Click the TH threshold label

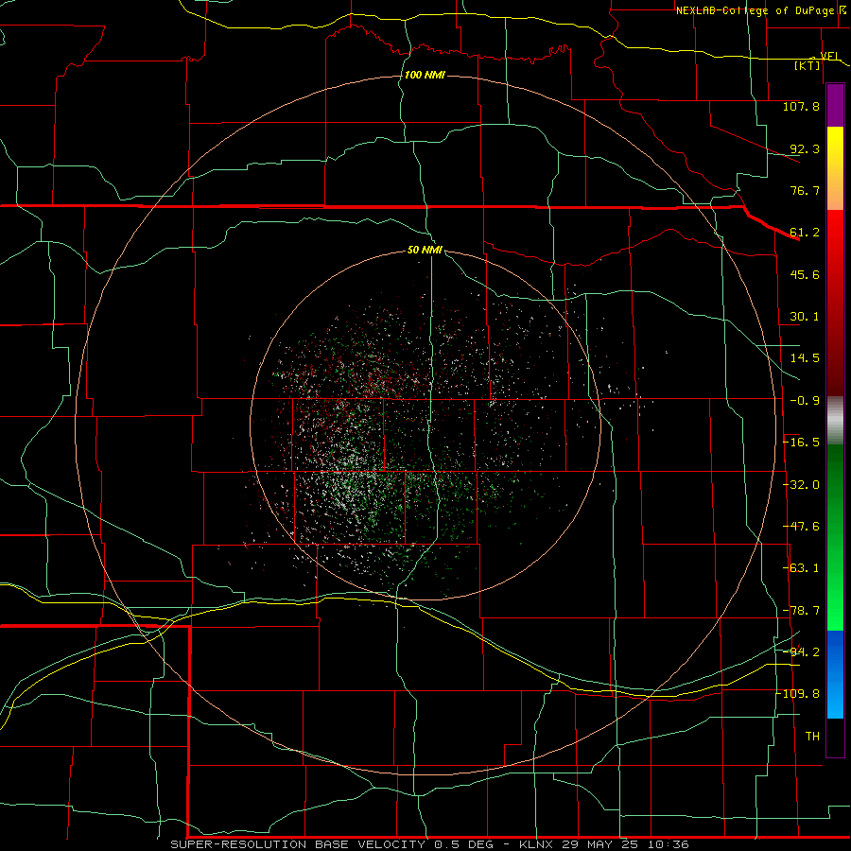pos(812,737)
